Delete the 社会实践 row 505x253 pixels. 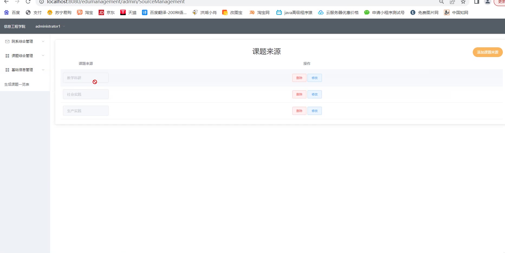click(x=299, y=94)
